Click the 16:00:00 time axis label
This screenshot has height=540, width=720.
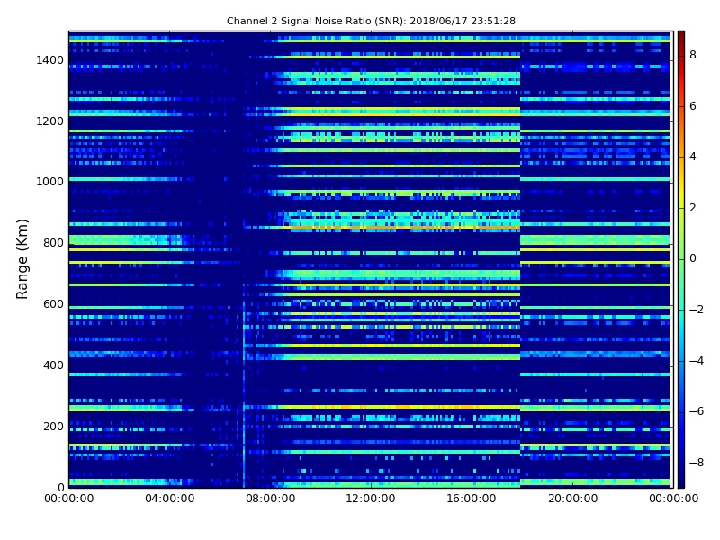472,499
